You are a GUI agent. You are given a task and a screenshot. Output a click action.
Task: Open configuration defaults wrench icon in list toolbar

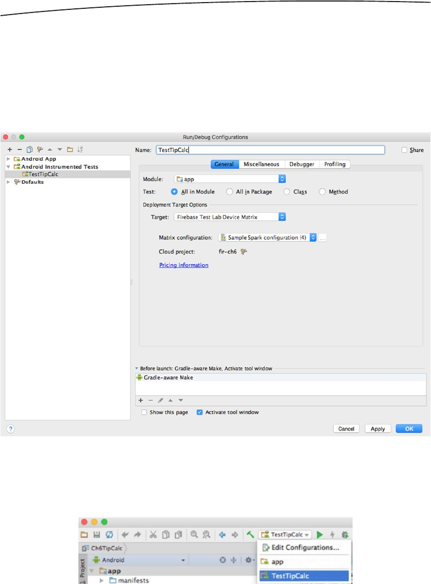[40, 149]
